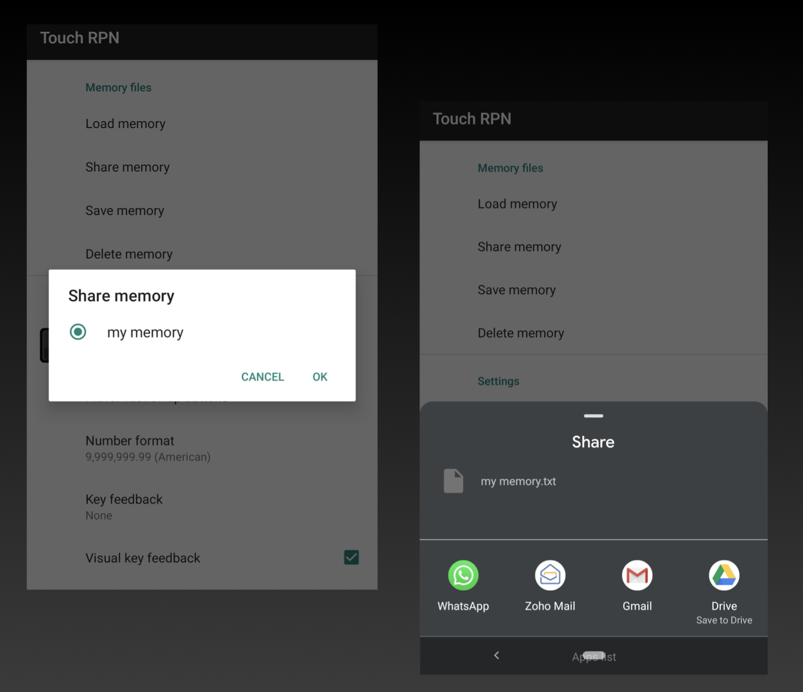803x692 pixels.
Task: Save file to Drive icon
Action: pos(724,575)
